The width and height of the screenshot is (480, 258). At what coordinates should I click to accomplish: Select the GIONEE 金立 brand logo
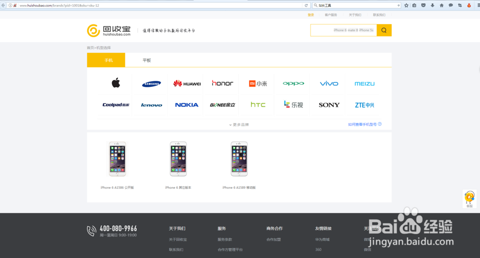tap(223, 105)
